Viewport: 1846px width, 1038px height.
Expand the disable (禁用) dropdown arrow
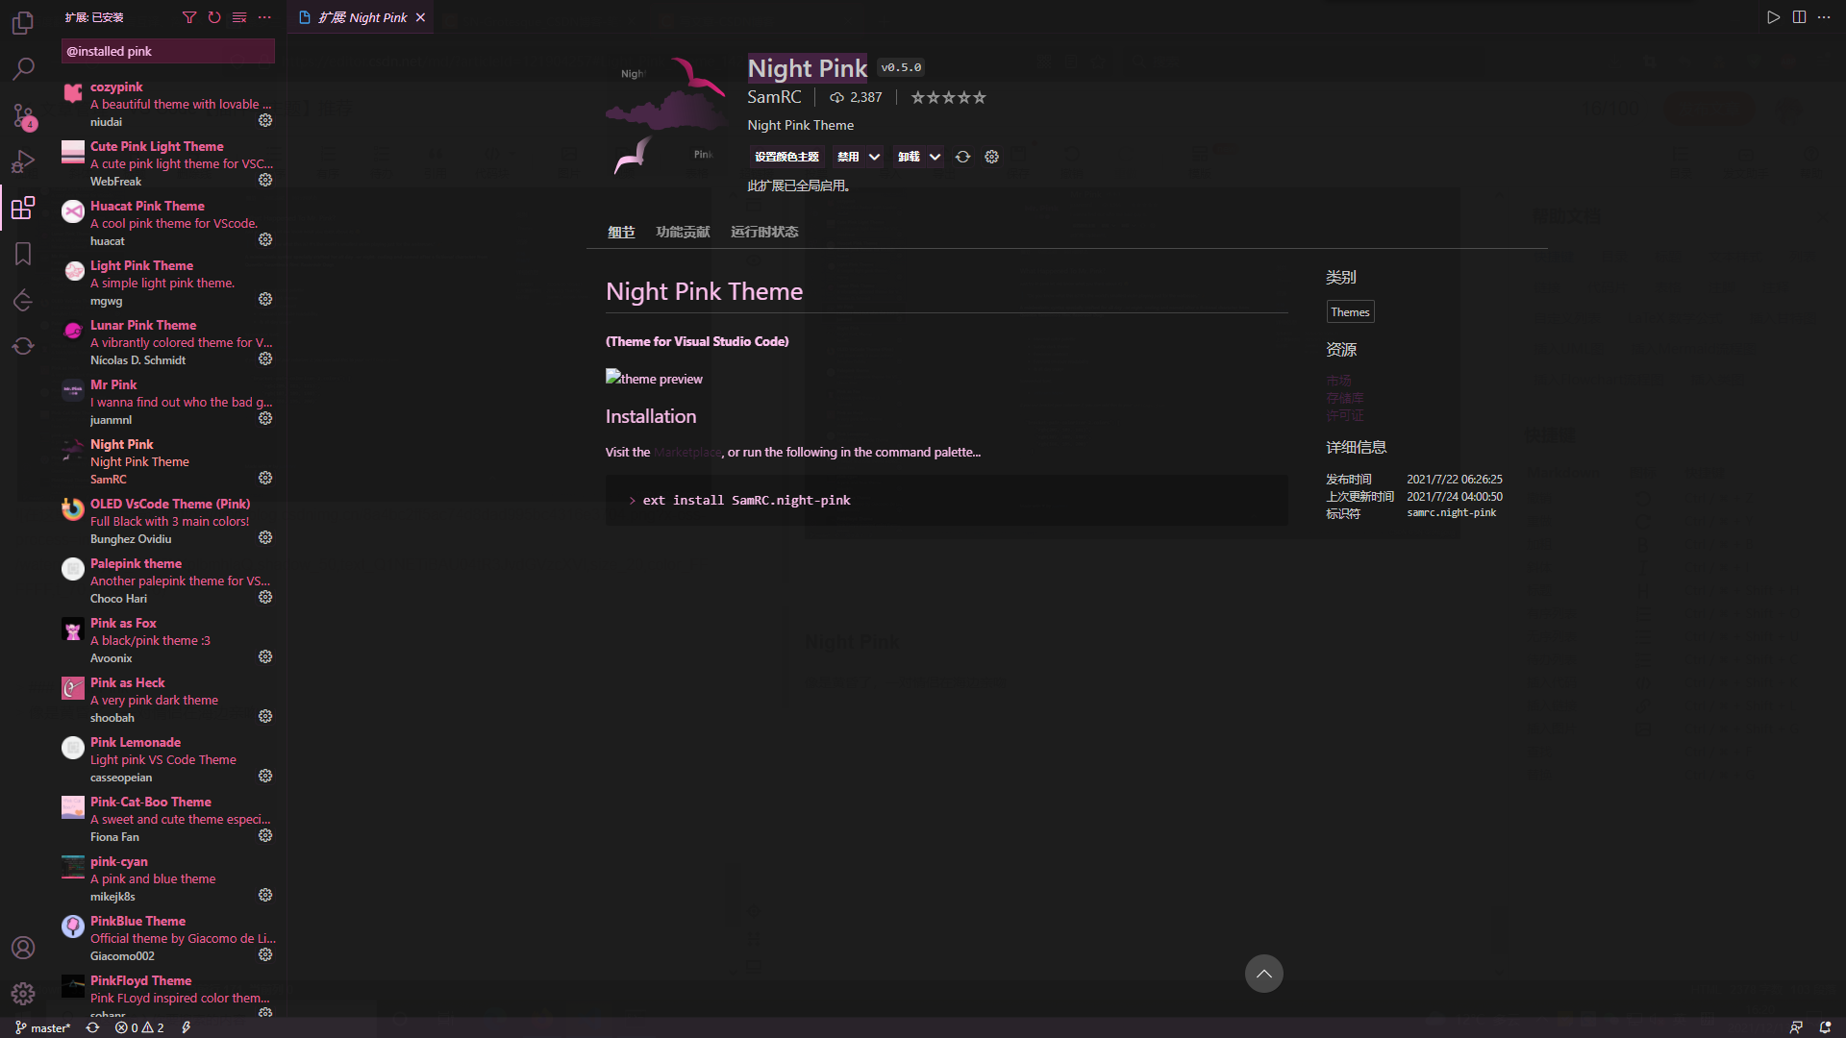874,157
